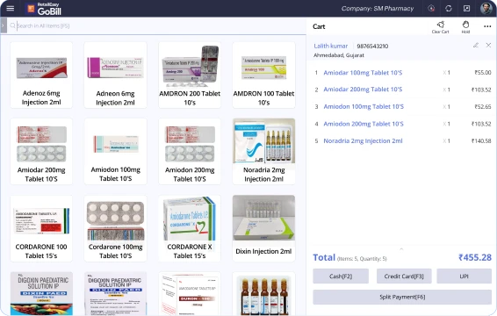
Task: Clear the cart
Action: [440, 27]
